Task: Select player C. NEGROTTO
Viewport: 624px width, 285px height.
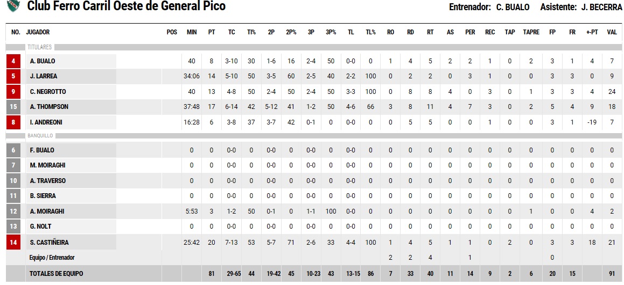Action: [x=49, y=92]
